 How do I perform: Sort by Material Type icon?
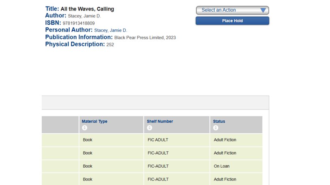84,128
